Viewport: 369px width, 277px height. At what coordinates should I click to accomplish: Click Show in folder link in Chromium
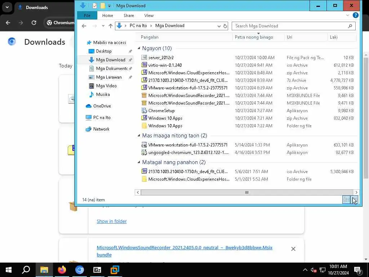[x=112, y=221]
